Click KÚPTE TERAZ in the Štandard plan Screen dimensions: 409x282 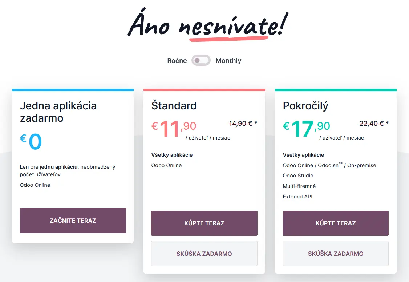[204, 223]
